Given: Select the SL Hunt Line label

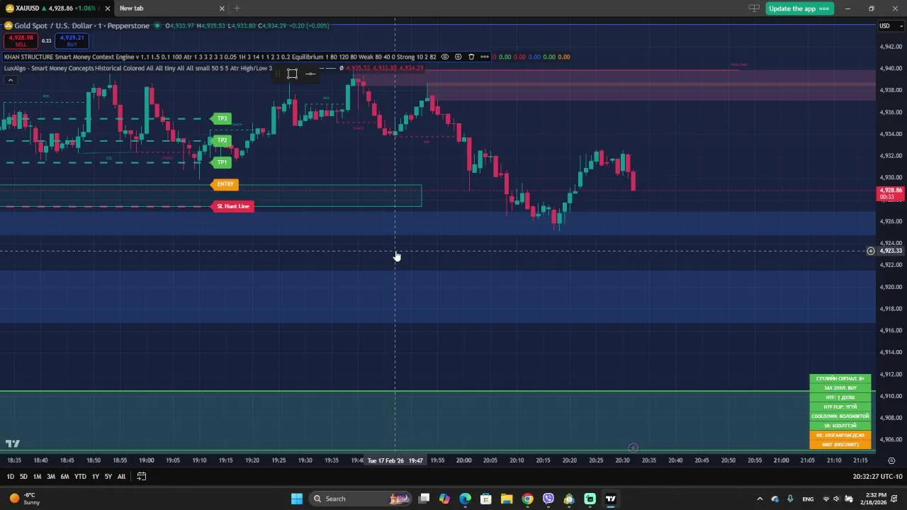Looking at the screenshot, I should 233,206.
